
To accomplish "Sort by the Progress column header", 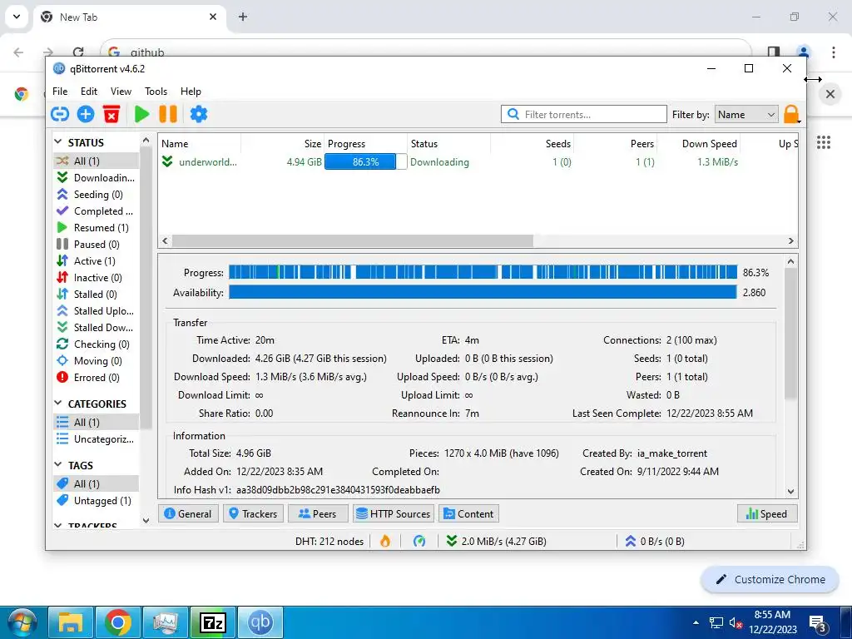I will [366, 143].
